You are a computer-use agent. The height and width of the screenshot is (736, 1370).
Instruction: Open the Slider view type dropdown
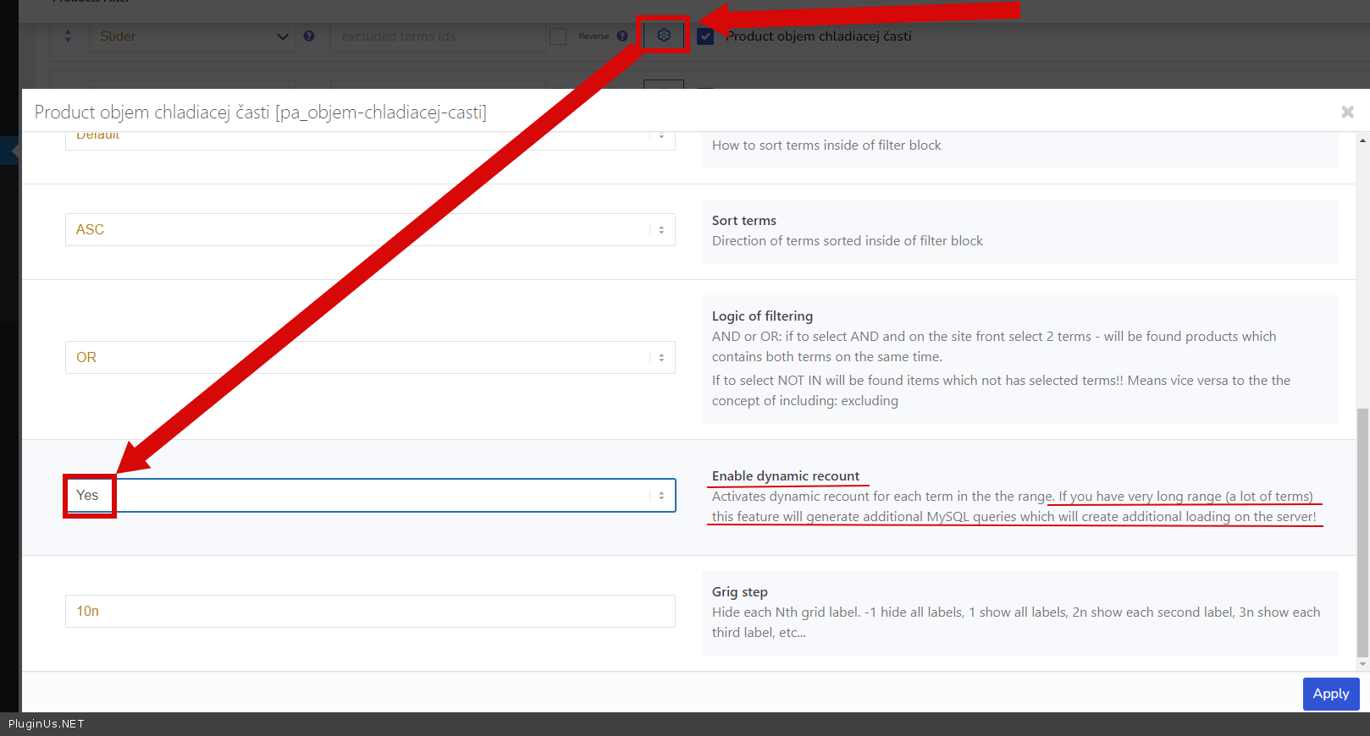click(x=192, y=36)
